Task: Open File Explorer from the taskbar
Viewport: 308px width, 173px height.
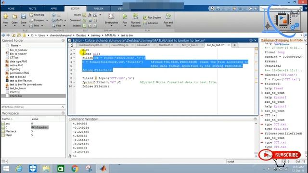Action: pyautogui.click(x=46, y=169)
